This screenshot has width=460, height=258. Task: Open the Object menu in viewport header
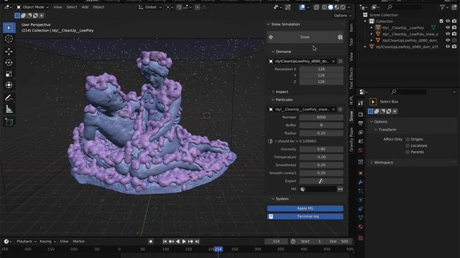tap(98, 7)
